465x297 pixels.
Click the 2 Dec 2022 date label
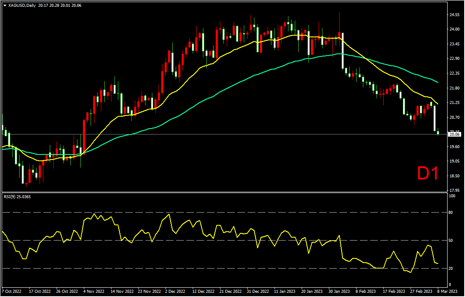(x=175, y=291)
